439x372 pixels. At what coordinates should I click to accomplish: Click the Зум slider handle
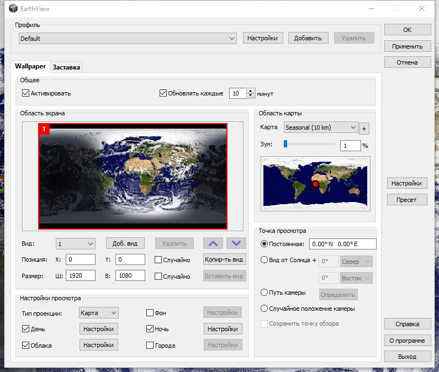[285, 144]
